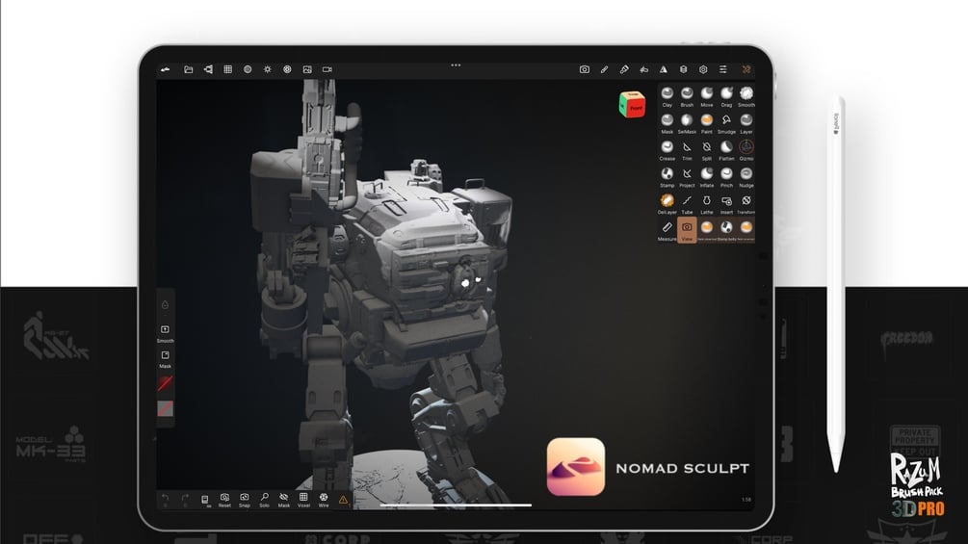This screenshot has width=968, height=544.
Task: Toggle the Smooth shortcut on left sidebar
Action: pos(165,333)
